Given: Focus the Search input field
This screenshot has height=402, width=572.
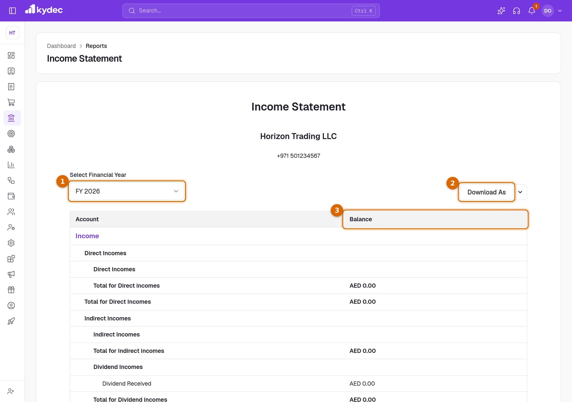Looking at the screenshot, I should click(x=251, y=11).
